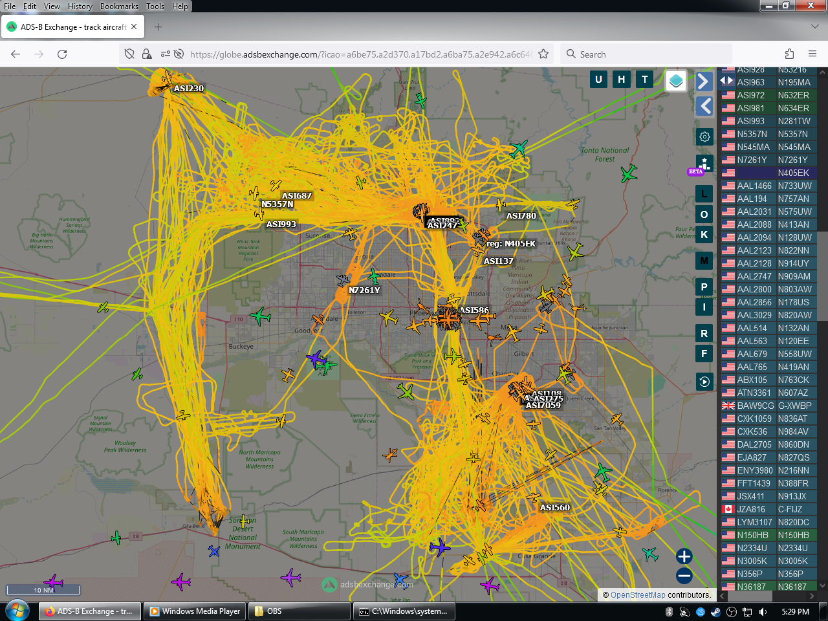This screenshot has width=828, height=621.
Task: Toggle the P map button
Action: coord(704,287)
